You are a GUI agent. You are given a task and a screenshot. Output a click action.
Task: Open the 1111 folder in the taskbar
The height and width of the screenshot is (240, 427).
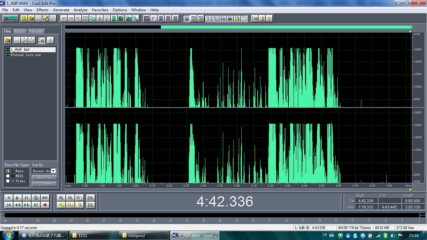click(x=94, y=235)
